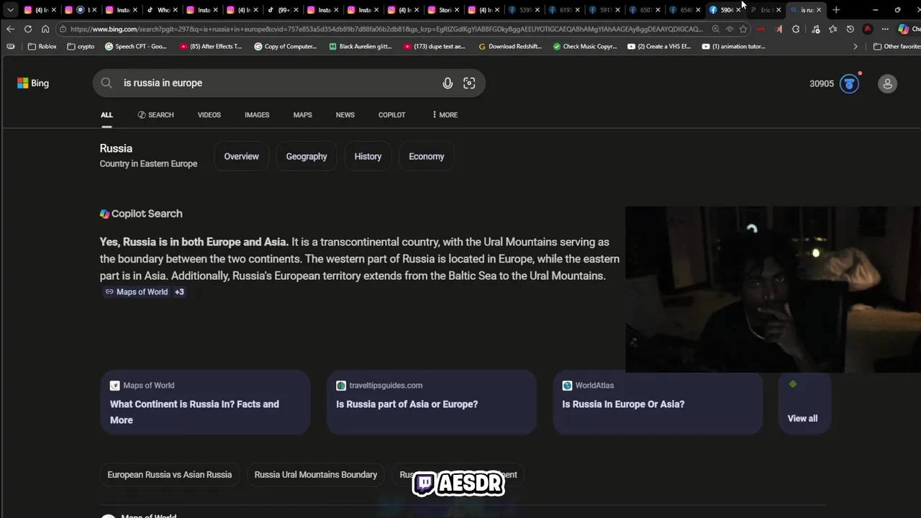Go back with the browser back arrow

(10, 29)
